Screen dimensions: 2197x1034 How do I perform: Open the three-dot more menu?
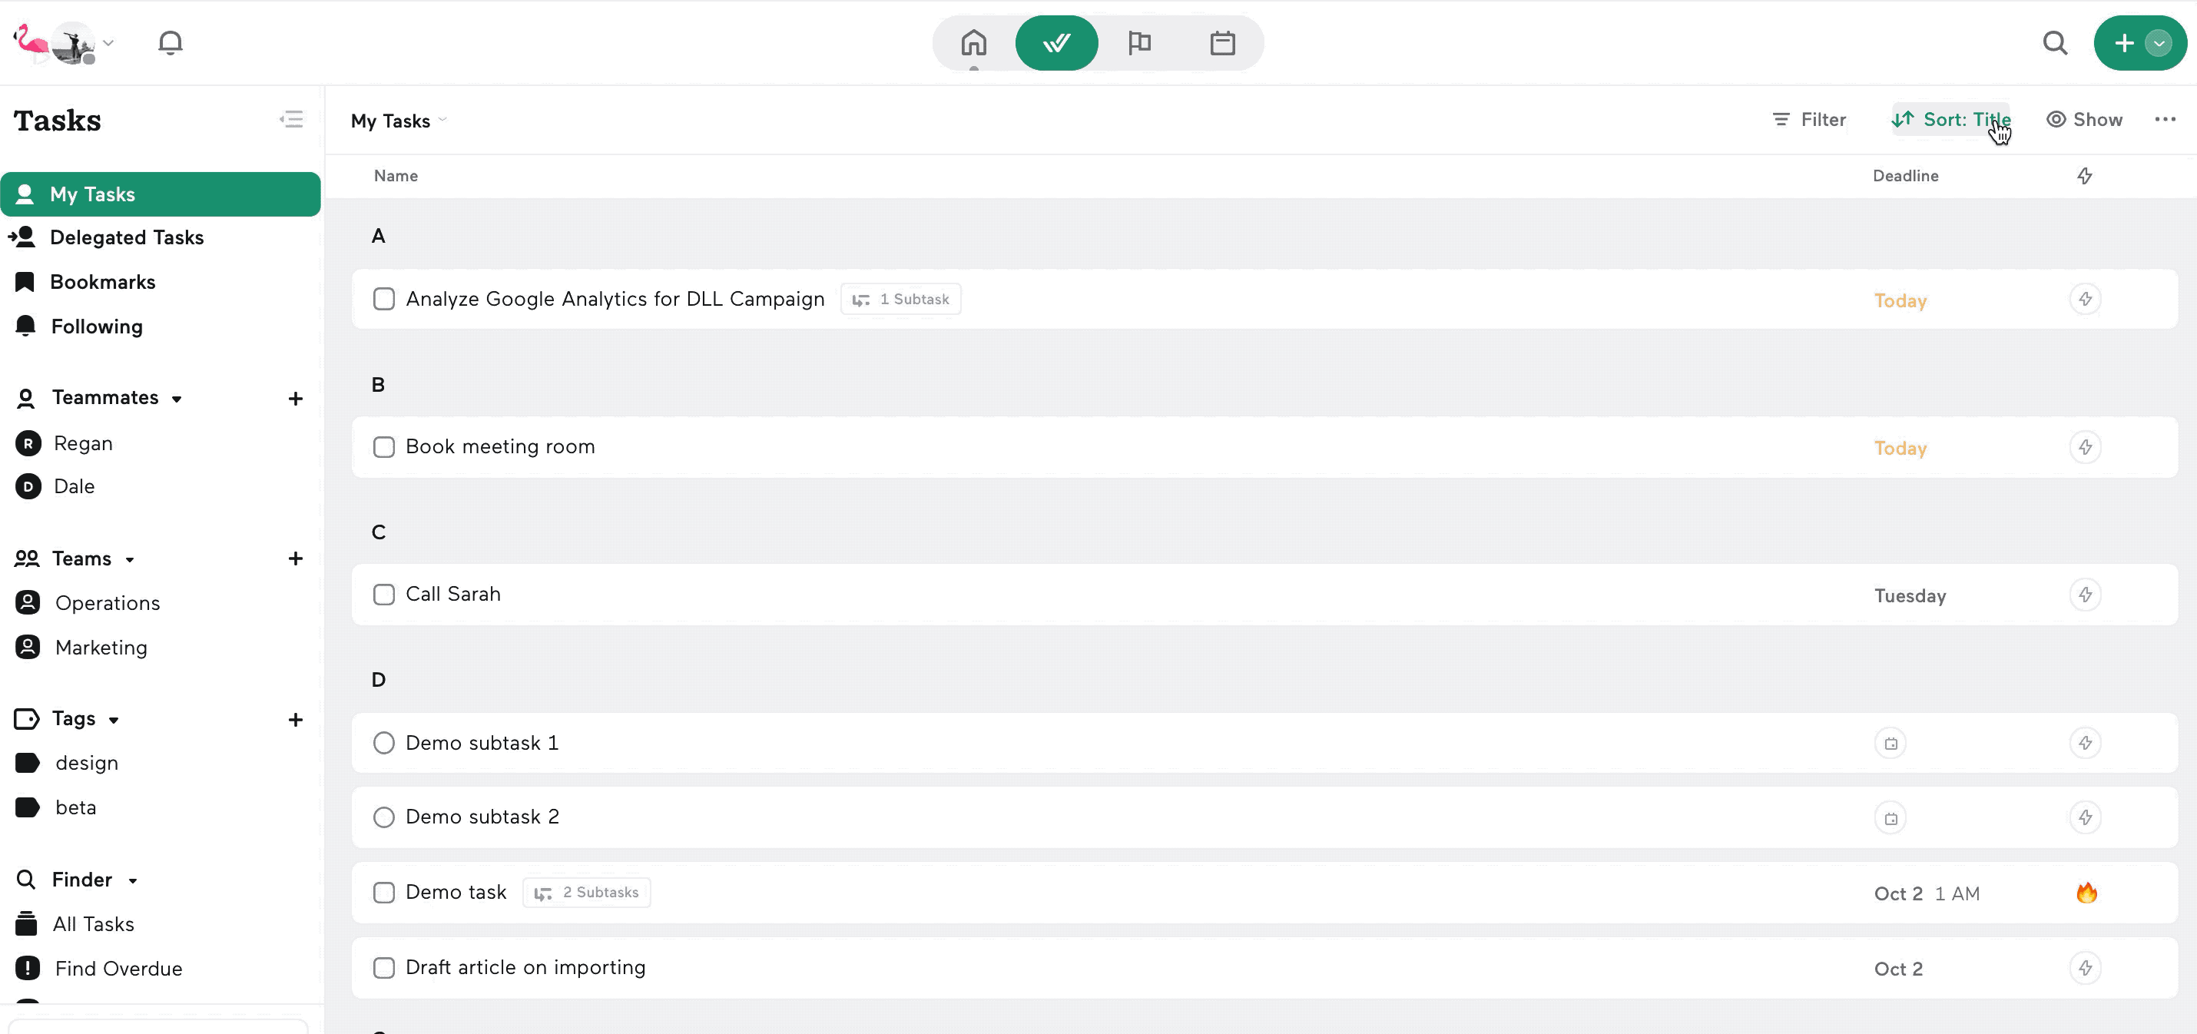(2165, 119)
